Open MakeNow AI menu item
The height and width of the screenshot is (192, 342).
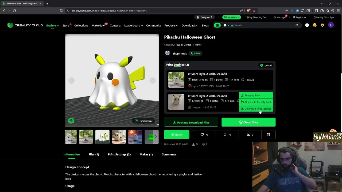coord(98,26)
